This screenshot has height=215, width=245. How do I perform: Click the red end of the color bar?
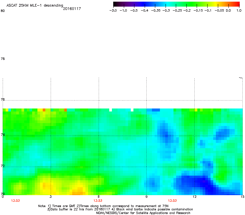click(x=237, y=4)
